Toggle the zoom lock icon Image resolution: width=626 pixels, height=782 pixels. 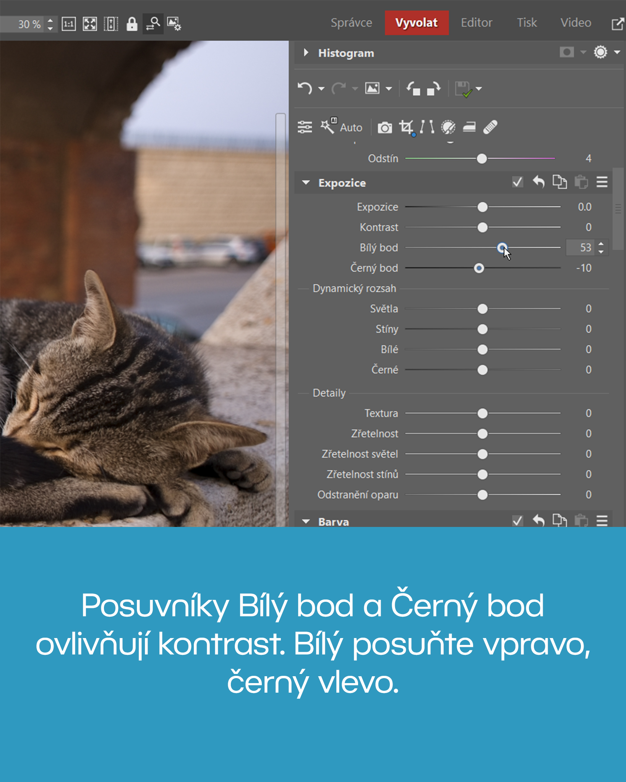click(132, 24)
